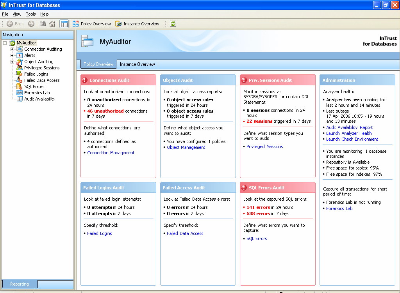Click '4 connections defined as authorized' text

tap(111, 144)
